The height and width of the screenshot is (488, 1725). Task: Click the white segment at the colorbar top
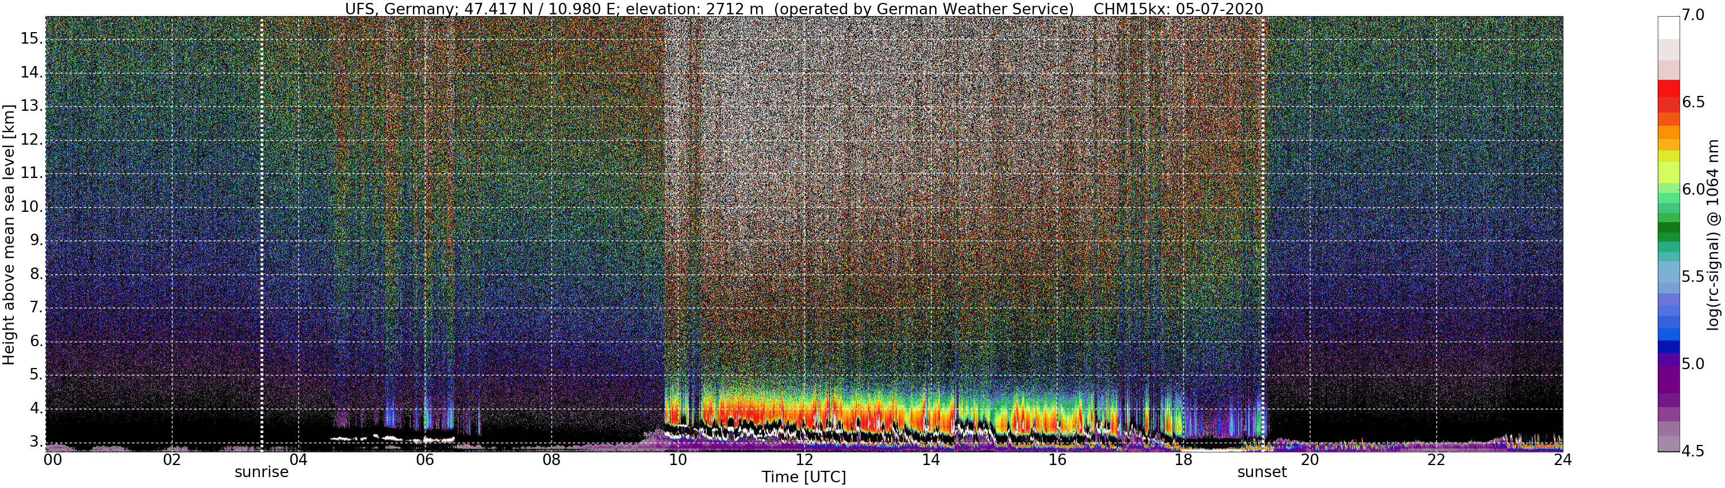click(x=1669, y=28)
